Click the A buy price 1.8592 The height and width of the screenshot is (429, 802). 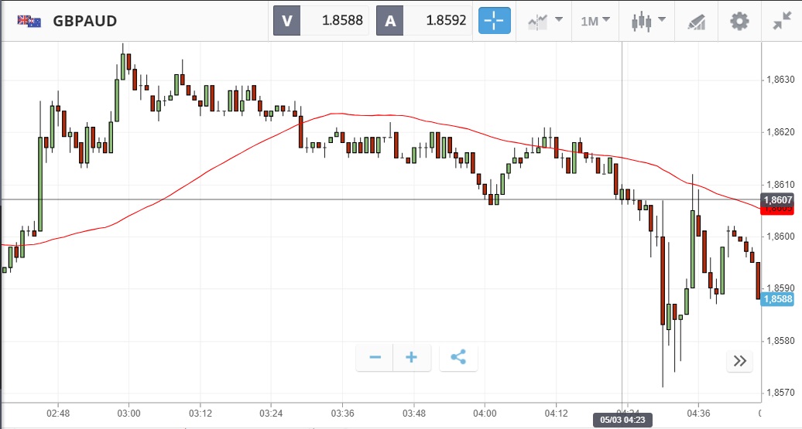click(x=424, y=21)
